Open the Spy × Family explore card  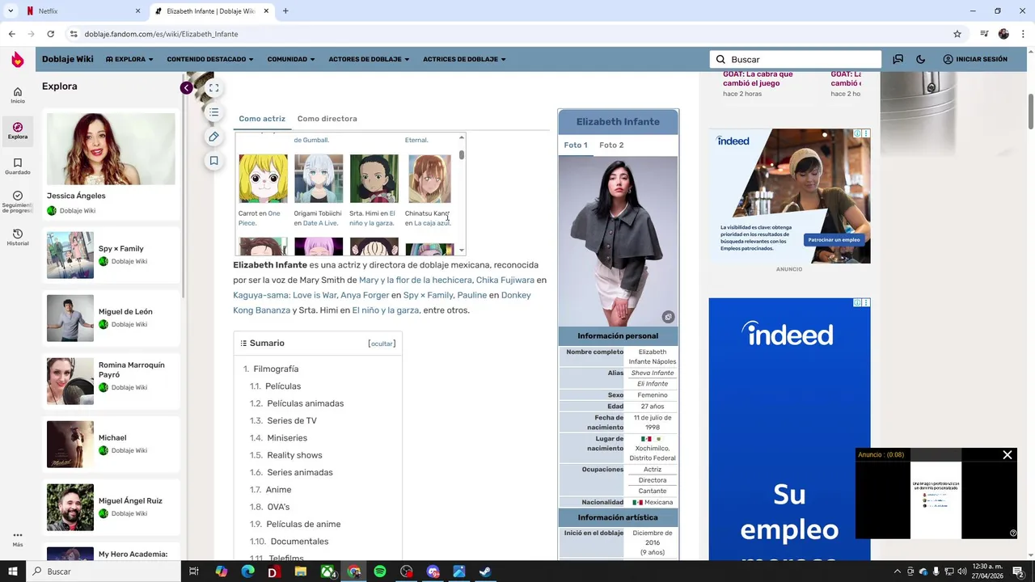(x=111, y=255)
